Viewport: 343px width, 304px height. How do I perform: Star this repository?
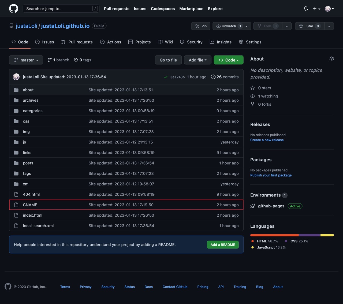(310, 26)
